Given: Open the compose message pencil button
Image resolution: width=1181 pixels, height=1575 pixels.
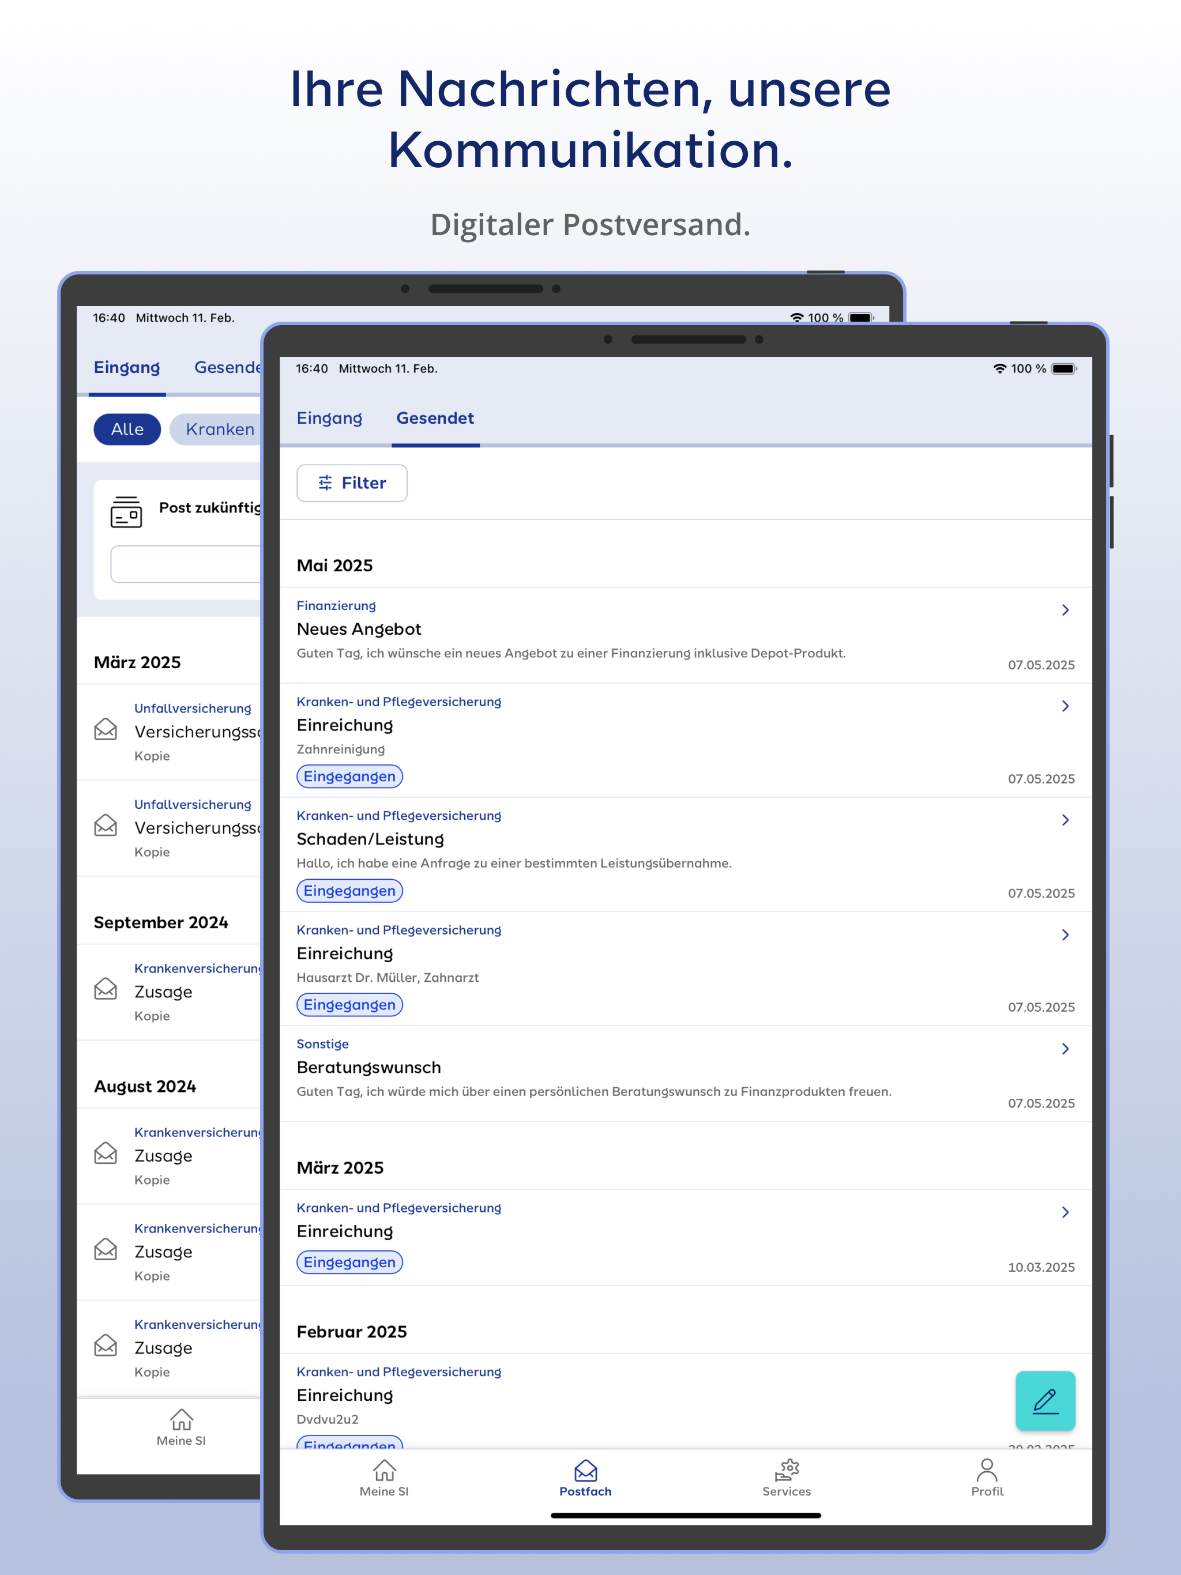Looking at the screenshot, I should (x=1045, y=1400).
